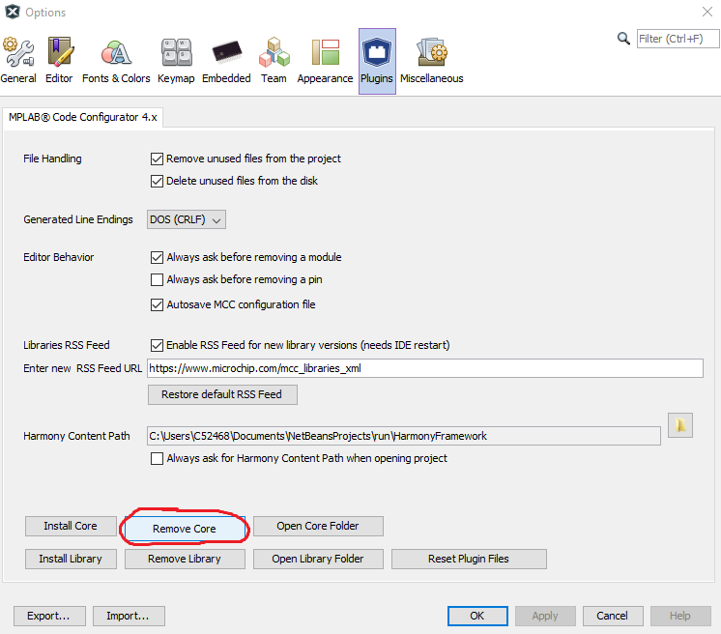
Task: Open the Appearance options category
Action: coord(325,61)
